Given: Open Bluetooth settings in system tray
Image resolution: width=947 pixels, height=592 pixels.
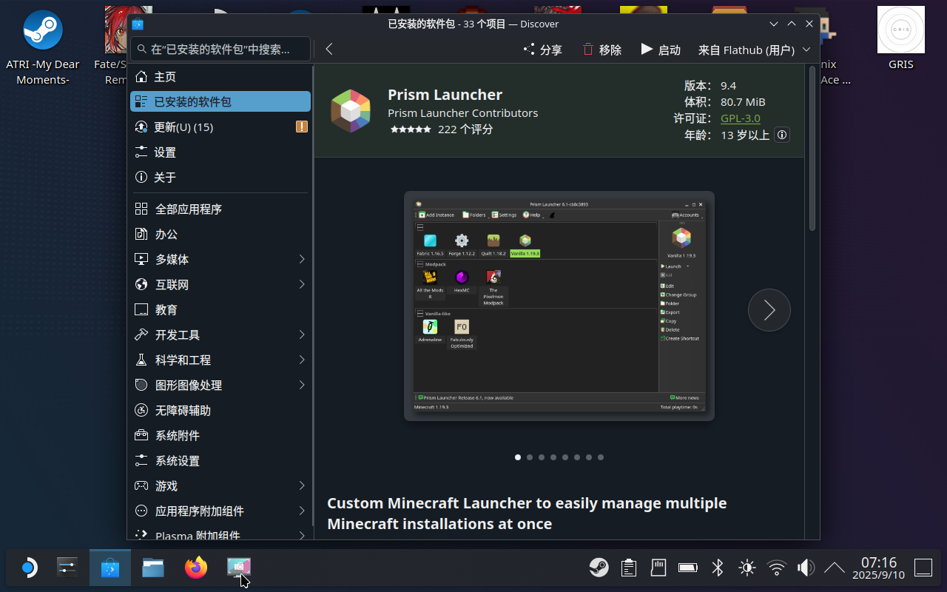Looking at the screenshot, I should coord(718,568).
